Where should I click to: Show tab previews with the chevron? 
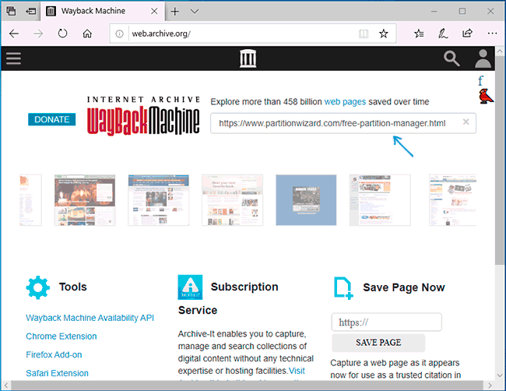[195, 12]
